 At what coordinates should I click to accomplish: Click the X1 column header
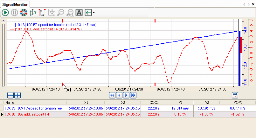tap(86, 103)
